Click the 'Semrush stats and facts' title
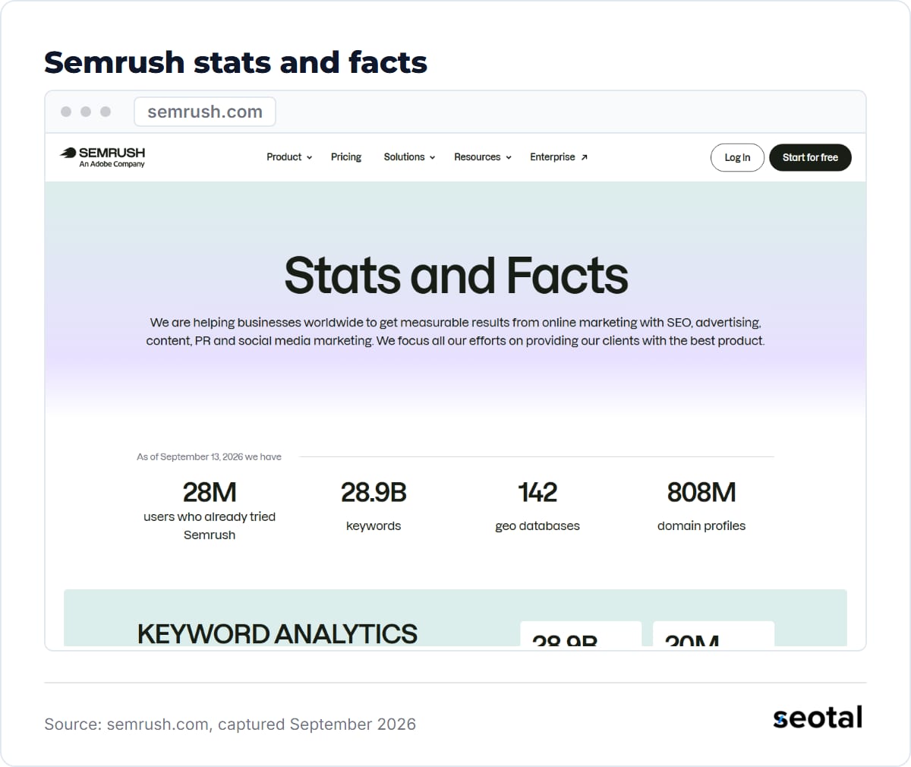The image size is (911, 767). pyautogui.click(x=235, y=62)
